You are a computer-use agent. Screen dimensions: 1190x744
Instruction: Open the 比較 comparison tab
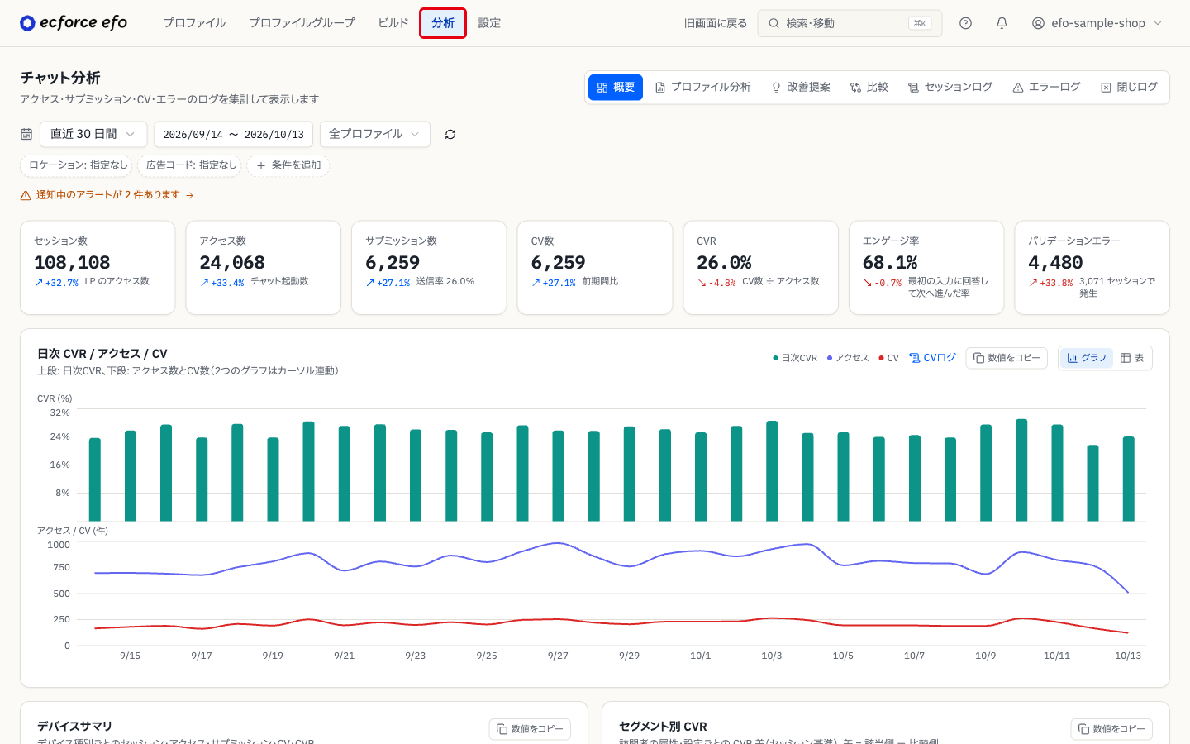tap(869, 87)
